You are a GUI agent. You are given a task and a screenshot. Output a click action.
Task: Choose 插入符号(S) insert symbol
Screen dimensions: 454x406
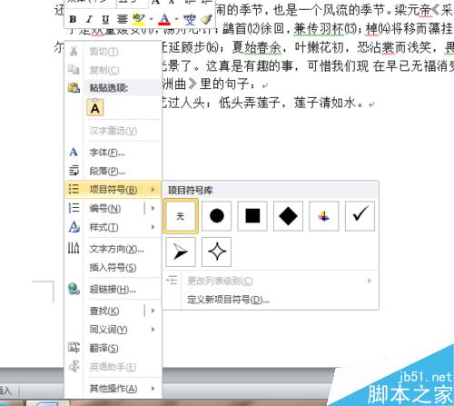click(113, 268)
